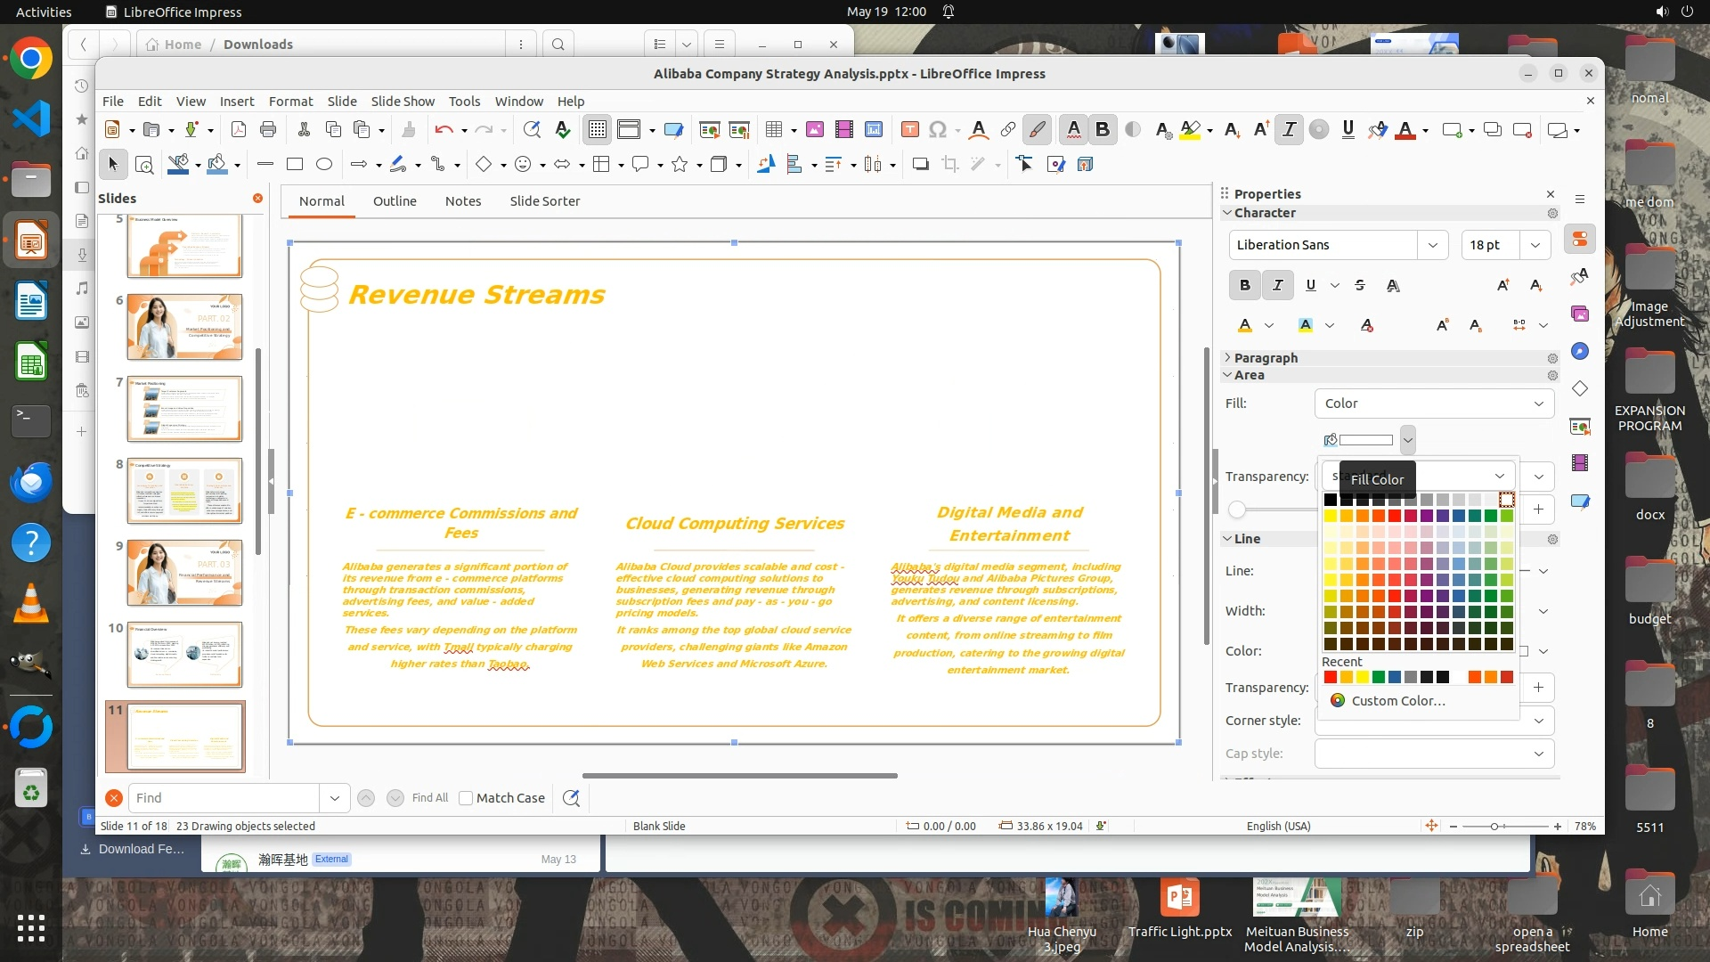Click the Rectangle shape tool

tap(295, 164)
